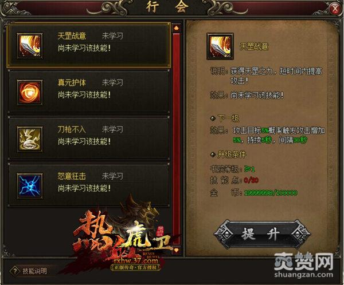Click the 天罡战意 sword skill icon in list
This screenshot has height=285, width=344.
point(30,46)
